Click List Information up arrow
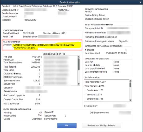The height and width of the screenshot is (132, 143). [x=131, y=81]
